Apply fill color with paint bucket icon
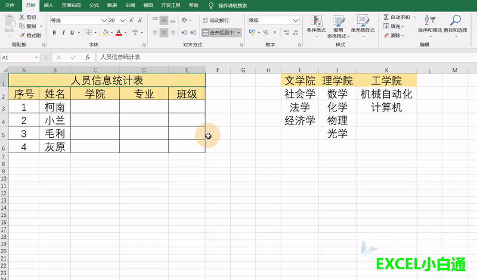 pos(106,32)
